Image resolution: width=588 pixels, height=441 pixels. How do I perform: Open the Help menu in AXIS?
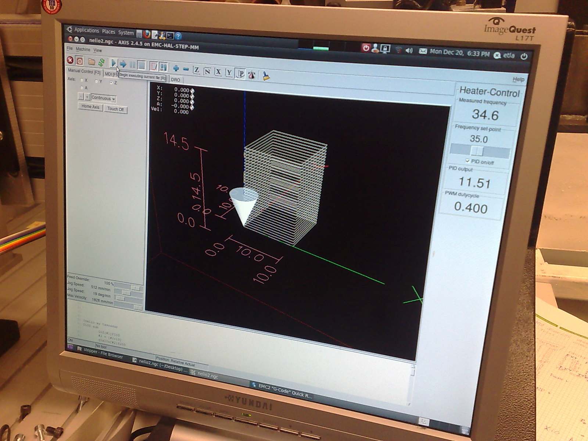pyautogui.click(x=519, y=79)
